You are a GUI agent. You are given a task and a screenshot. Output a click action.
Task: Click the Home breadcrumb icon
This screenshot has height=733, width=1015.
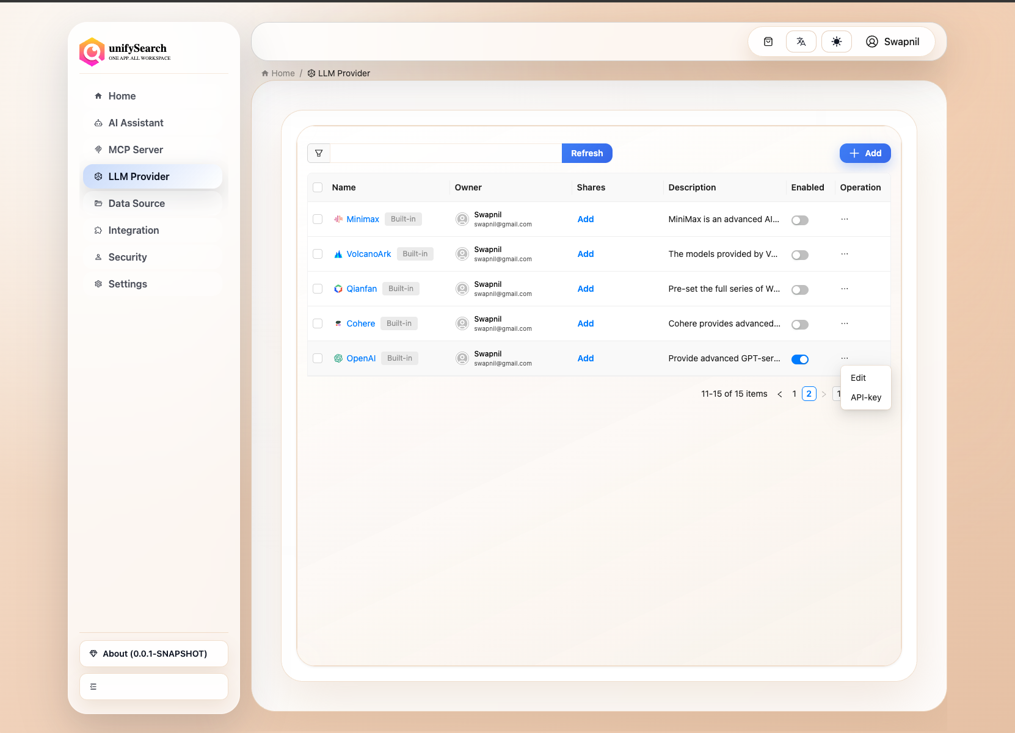point(265,73)
